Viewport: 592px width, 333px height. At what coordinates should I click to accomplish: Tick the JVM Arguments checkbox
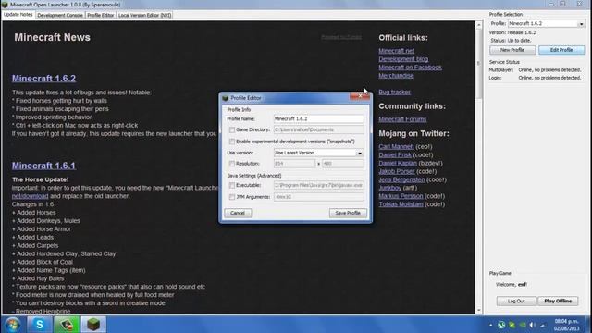click(x=232, y=197)
